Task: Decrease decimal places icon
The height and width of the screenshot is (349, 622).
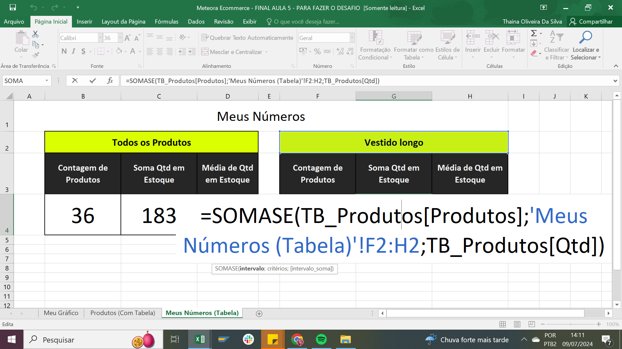Action: tap(350, 51)
